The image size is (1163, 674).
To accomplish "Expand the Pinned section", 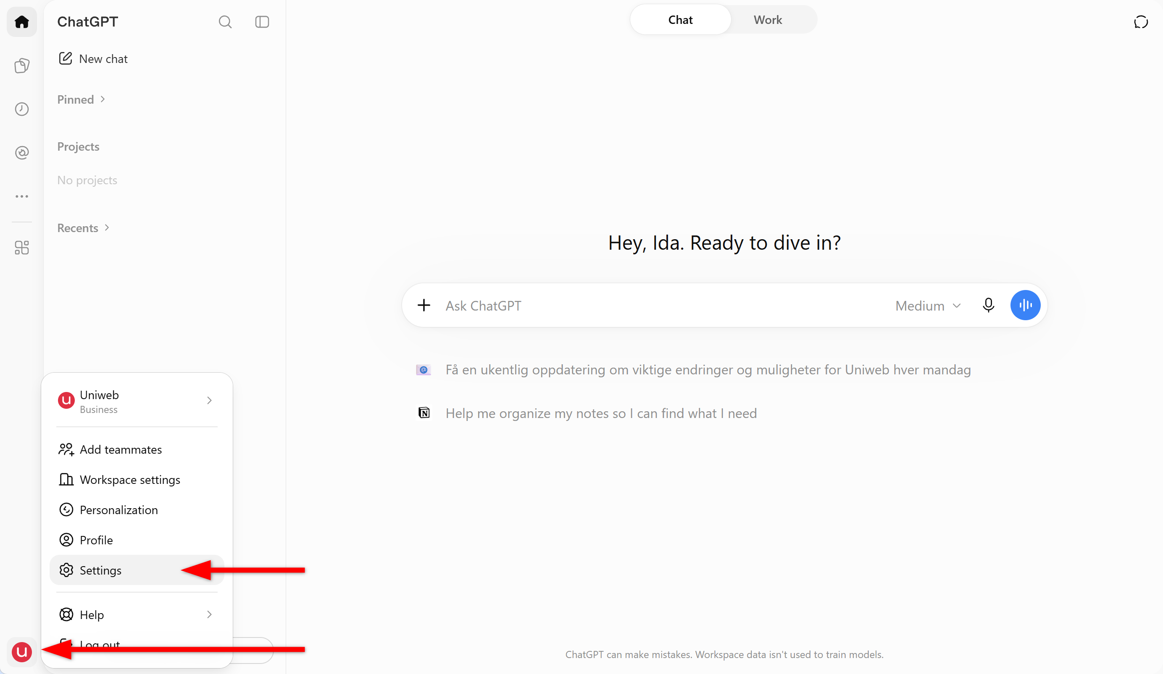I will pos(81,99).
